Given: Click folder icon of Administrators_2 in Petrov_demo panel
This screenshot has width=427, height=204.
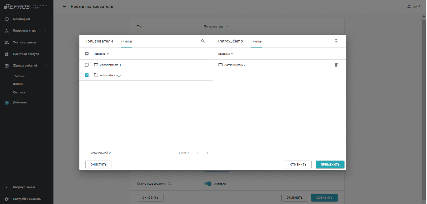Looking at the screenshot, I should pos(220,65).
